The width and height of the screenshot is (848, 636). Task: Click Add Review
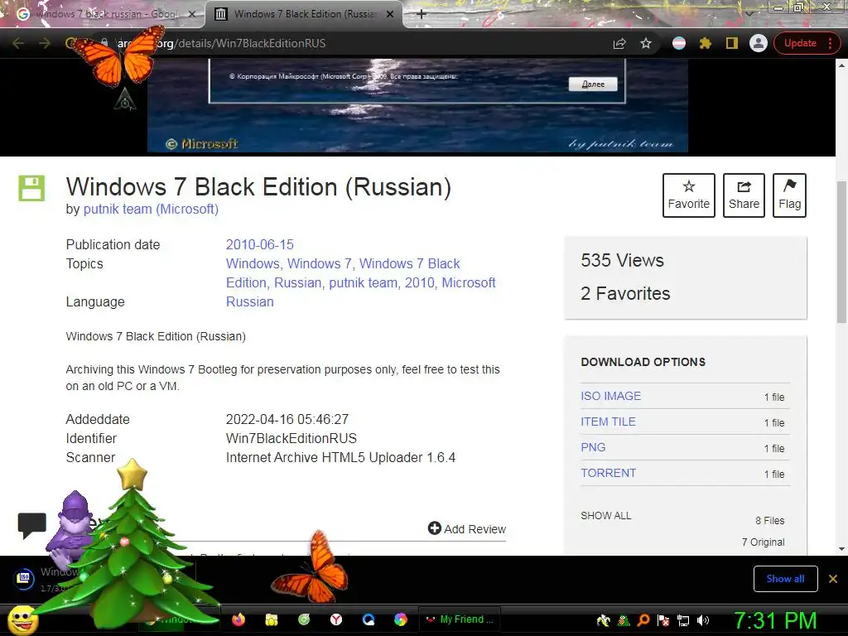467,528
